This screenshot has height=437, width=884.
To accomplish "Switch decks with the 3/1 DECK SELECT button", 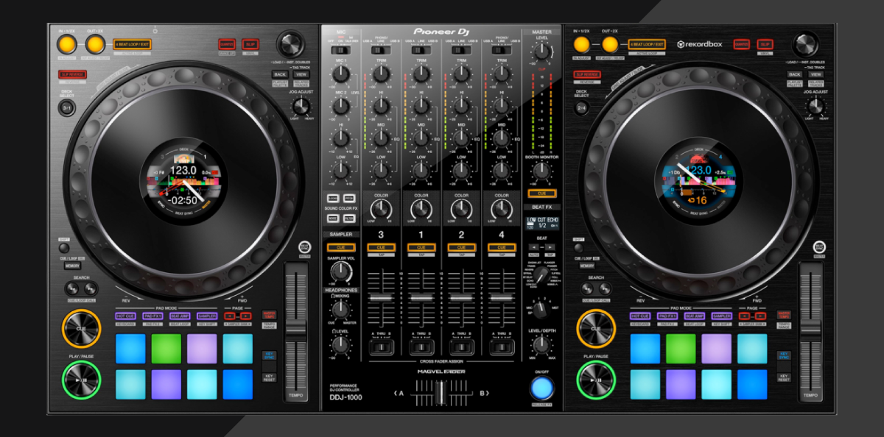I will [x=67, y=108].
